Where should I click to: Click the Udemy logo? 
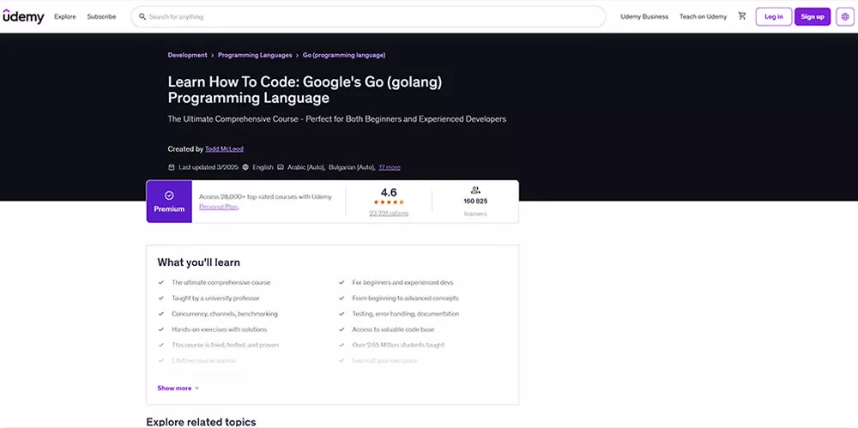(x=23, y=16)
